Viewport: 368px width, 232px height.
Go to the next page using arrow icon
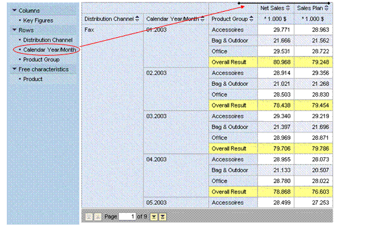tap(154, 217)
